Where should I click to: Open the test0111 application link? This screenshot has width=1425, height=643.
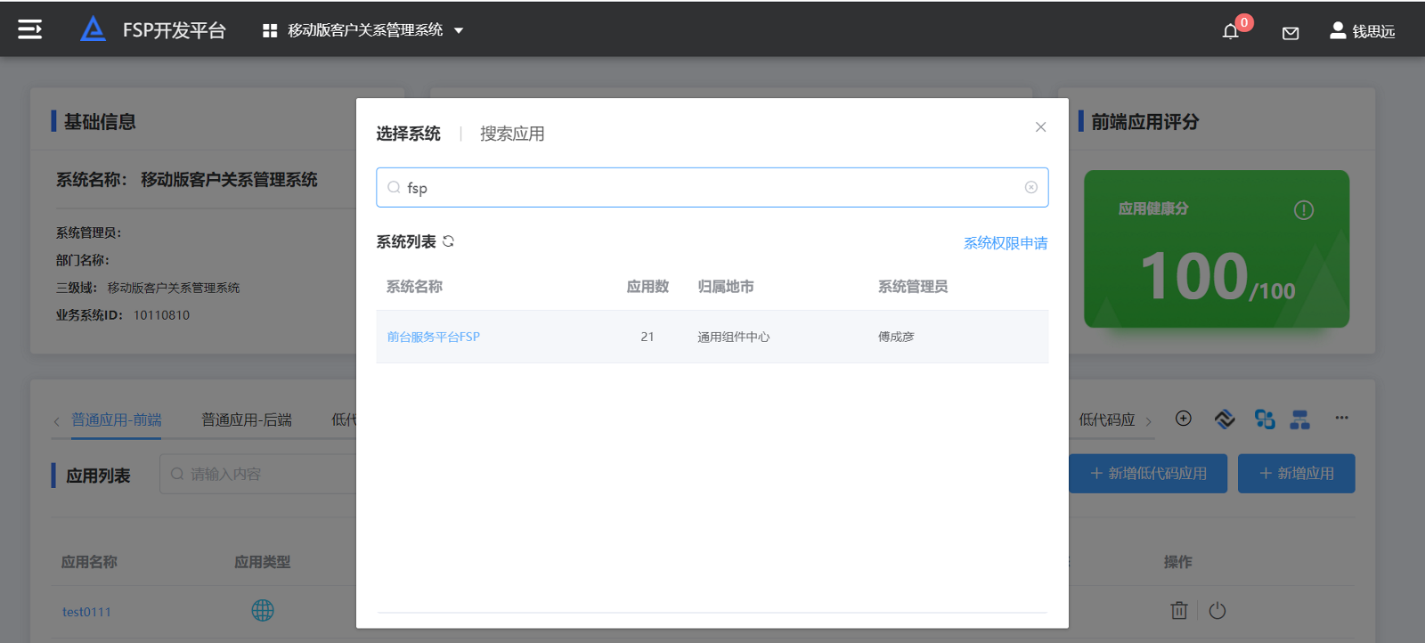(86, 612)
